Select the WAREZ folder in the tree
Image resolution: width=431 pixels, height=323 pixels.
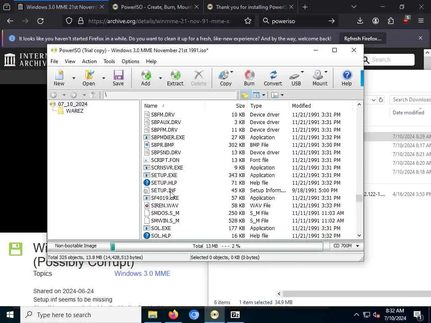coord(74,111)
